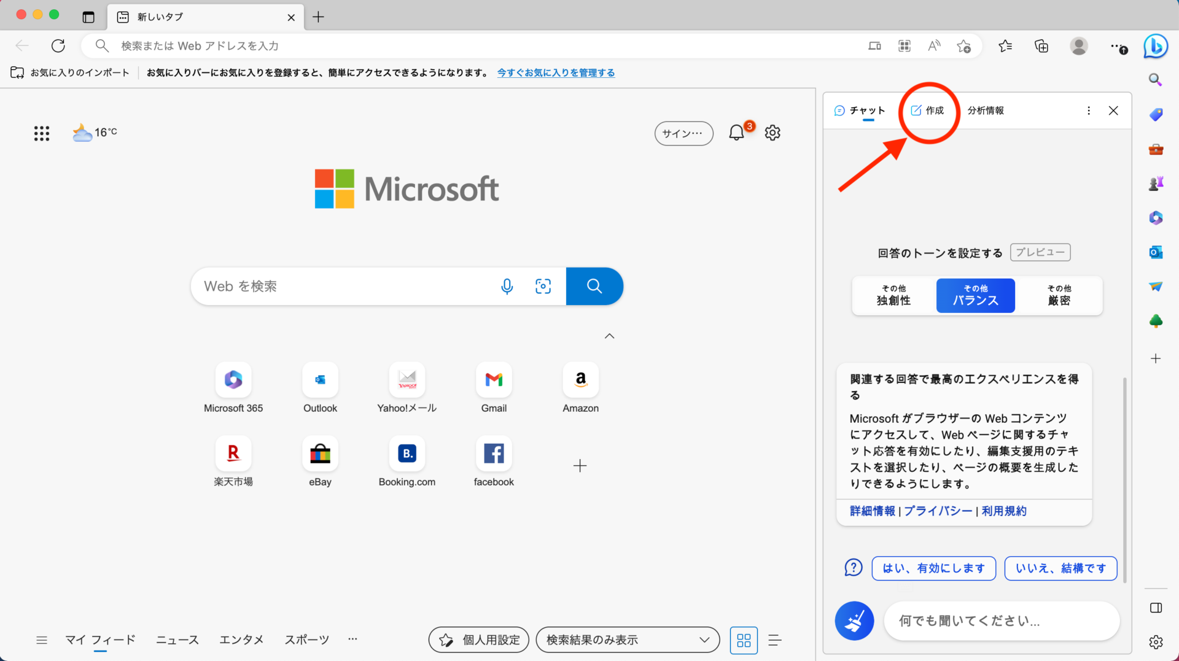Start voice search with the microphone icon
This screenshot has width=1179, height=661.
coord(507,286)
